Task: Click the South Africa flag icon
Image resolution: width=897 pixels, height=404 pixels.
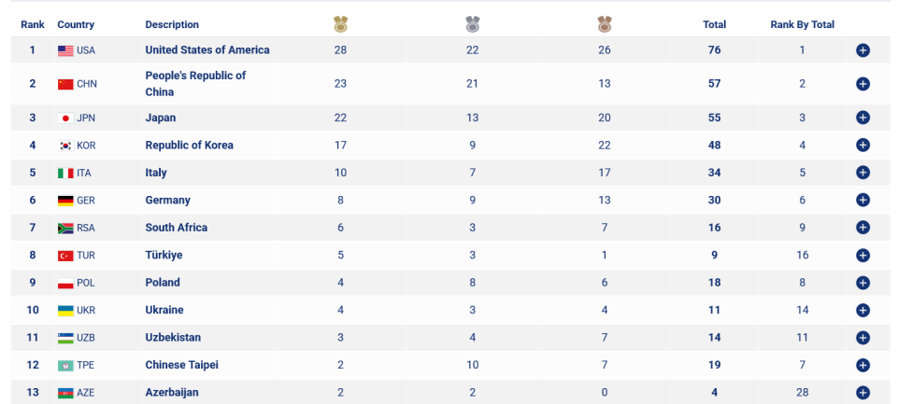Action: tap(65, 228)
